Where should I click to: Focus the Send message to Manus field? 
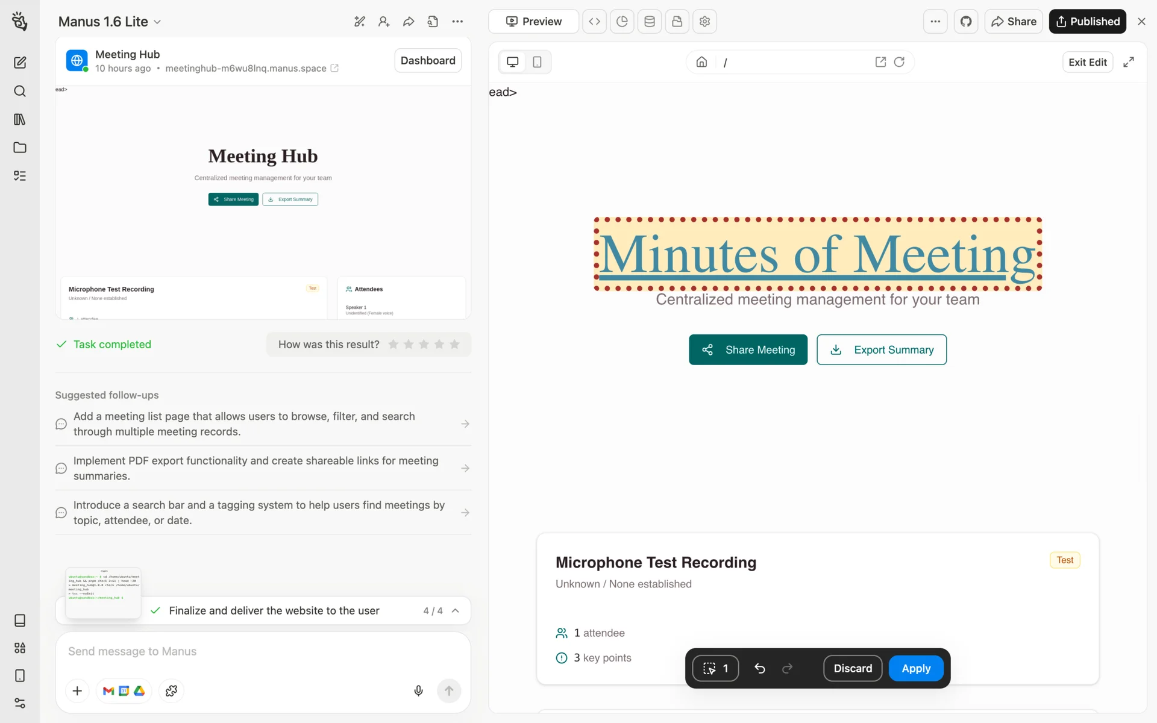point(241,651)
